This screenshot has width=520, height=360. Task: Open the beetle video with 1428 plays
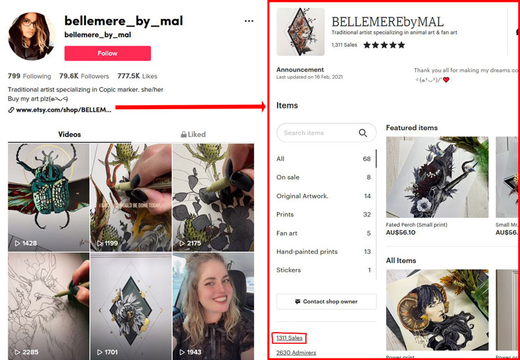click(48, 198)
